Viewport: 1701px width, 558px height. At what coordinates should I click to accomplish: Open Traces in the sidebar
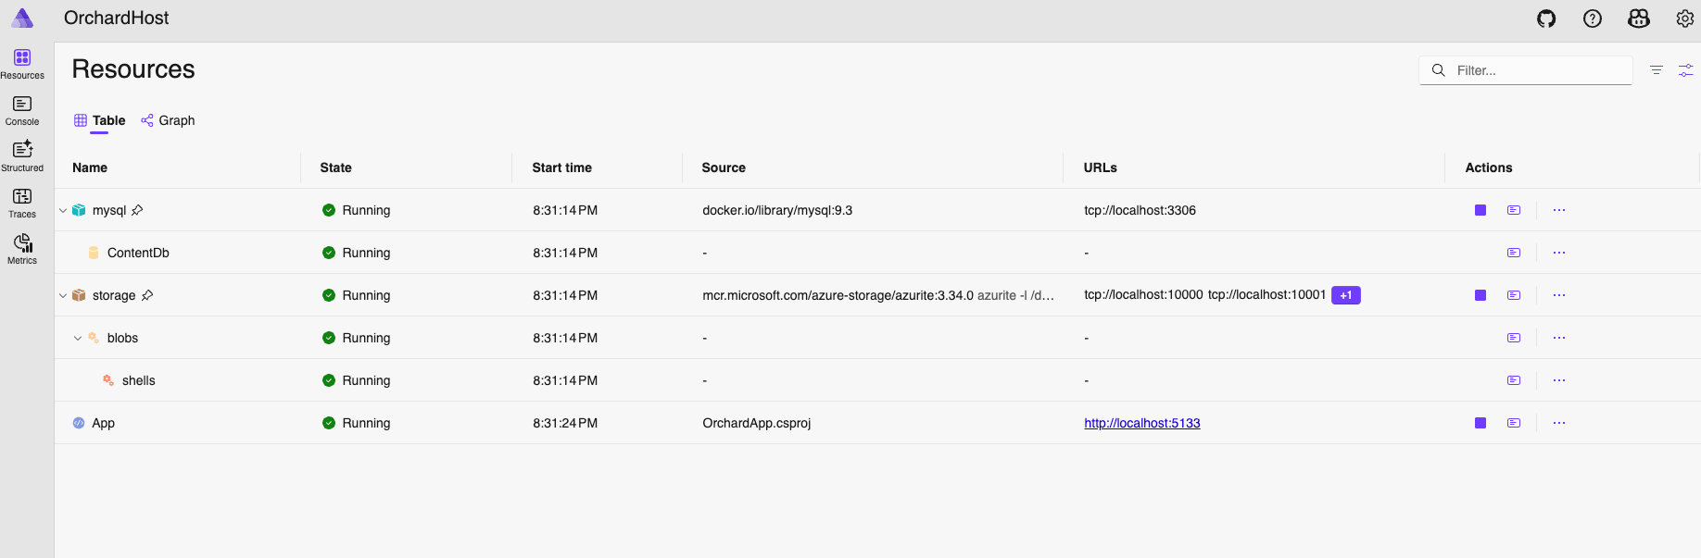pos(22,204)
